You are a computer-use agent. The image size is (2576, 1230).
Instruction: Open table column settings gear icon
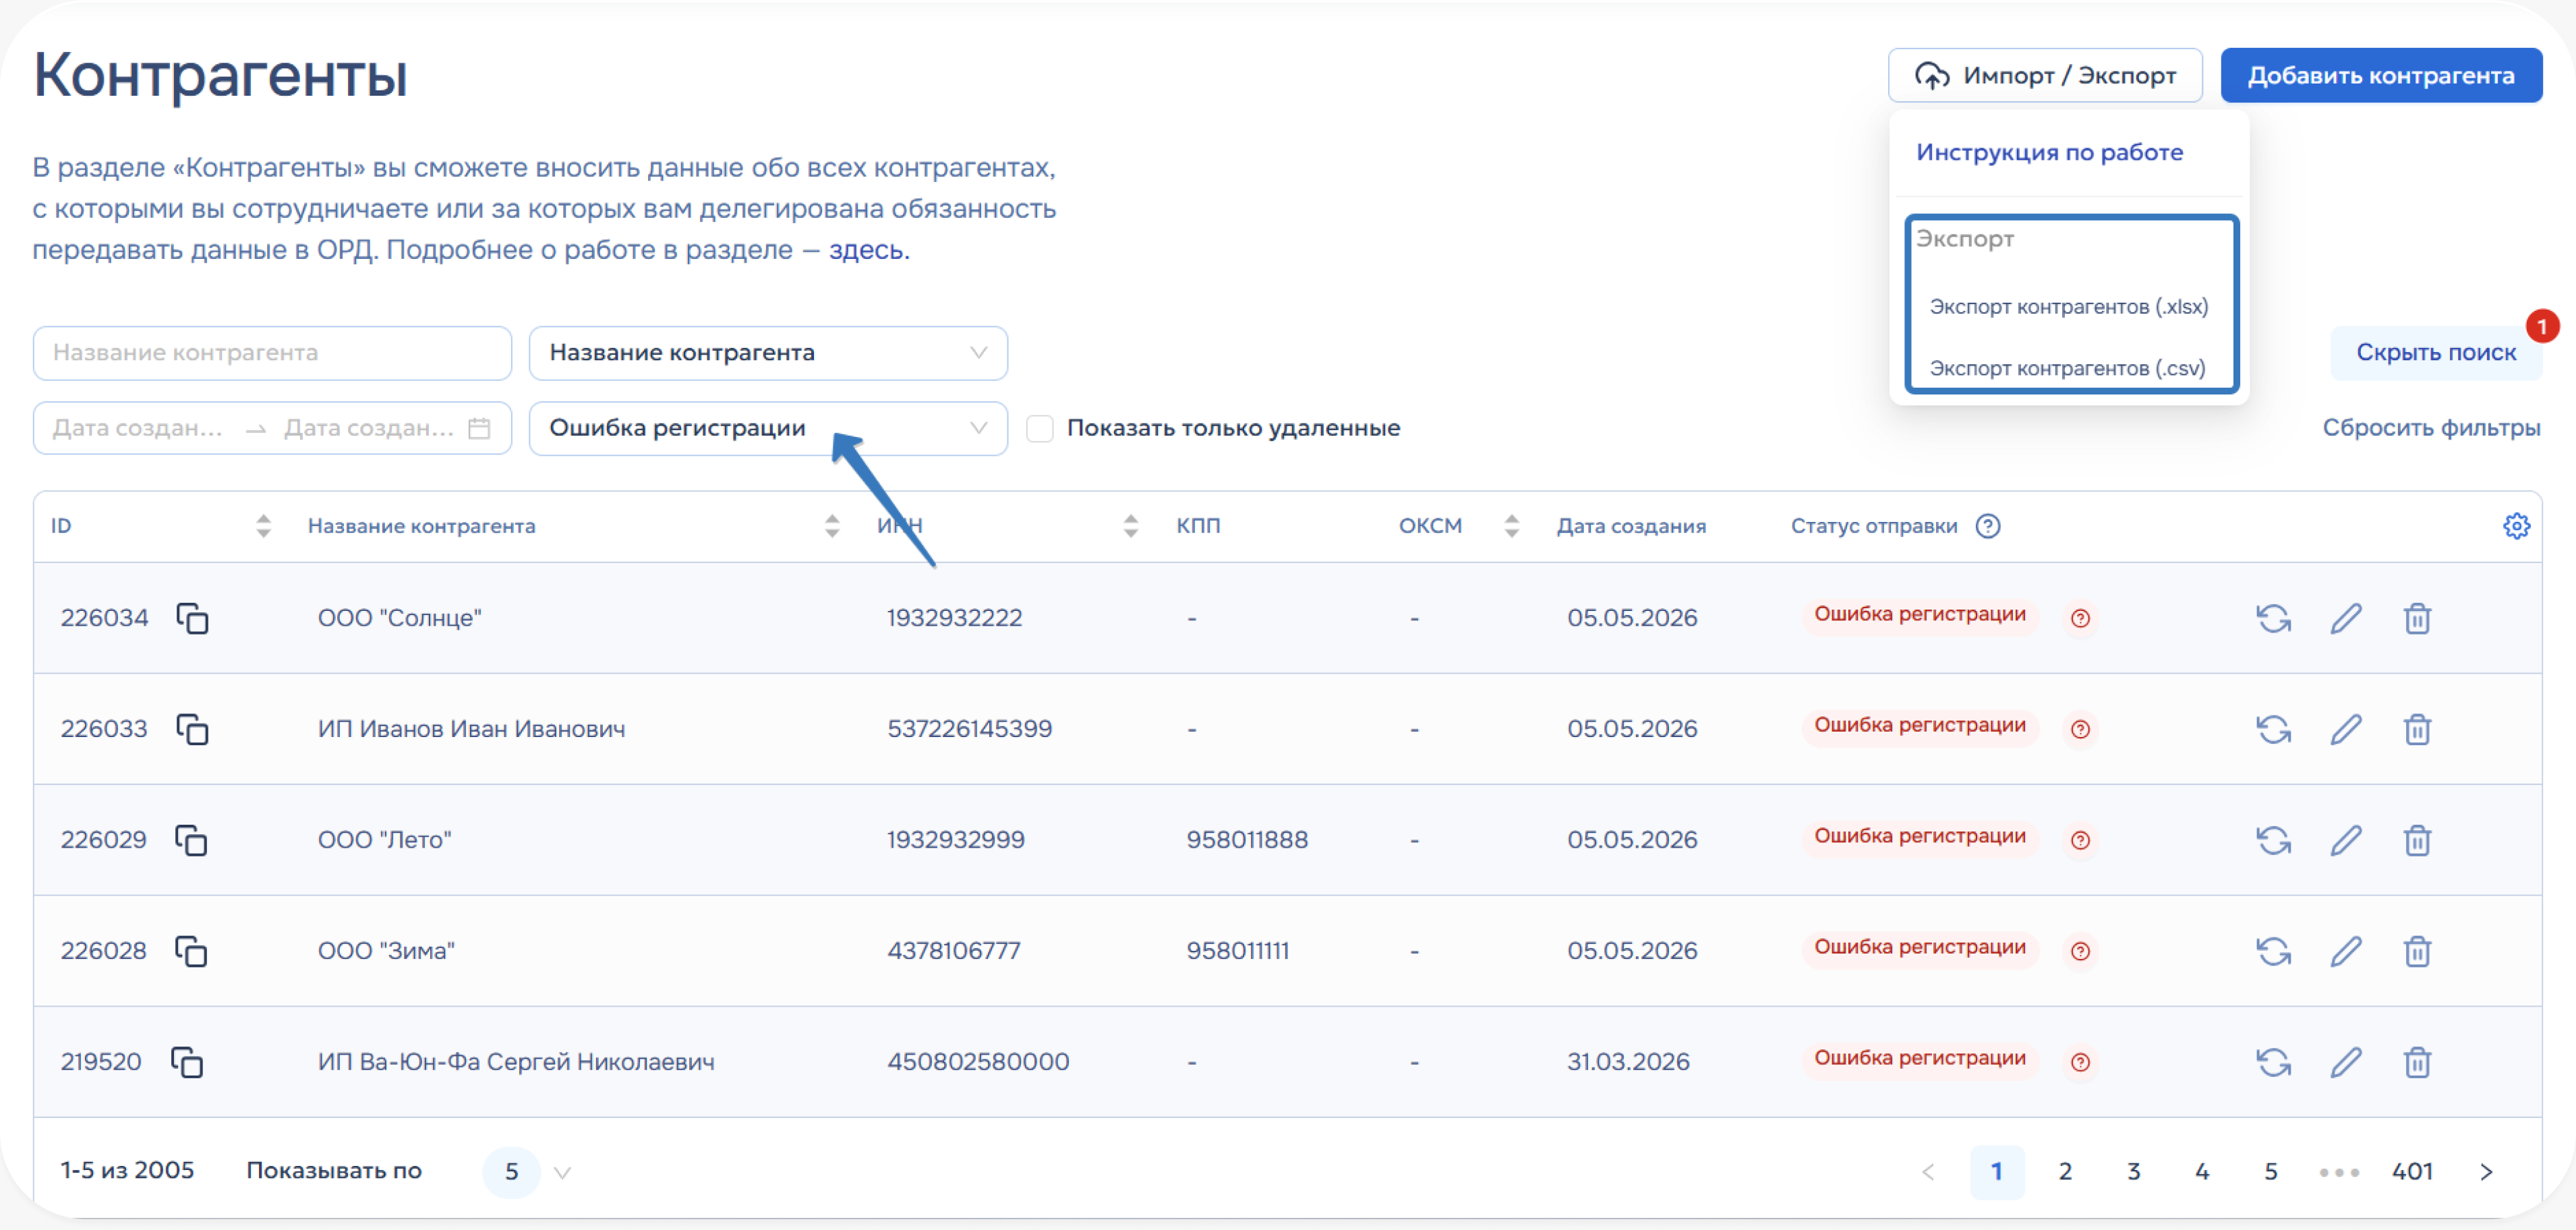coord(2516,526)
